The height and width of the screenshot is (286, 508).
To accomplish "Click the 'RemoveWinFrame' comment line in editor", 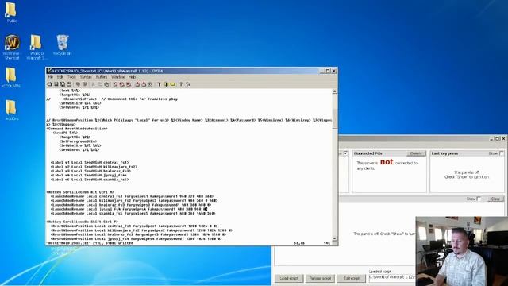I will click(x=112, y=99).
